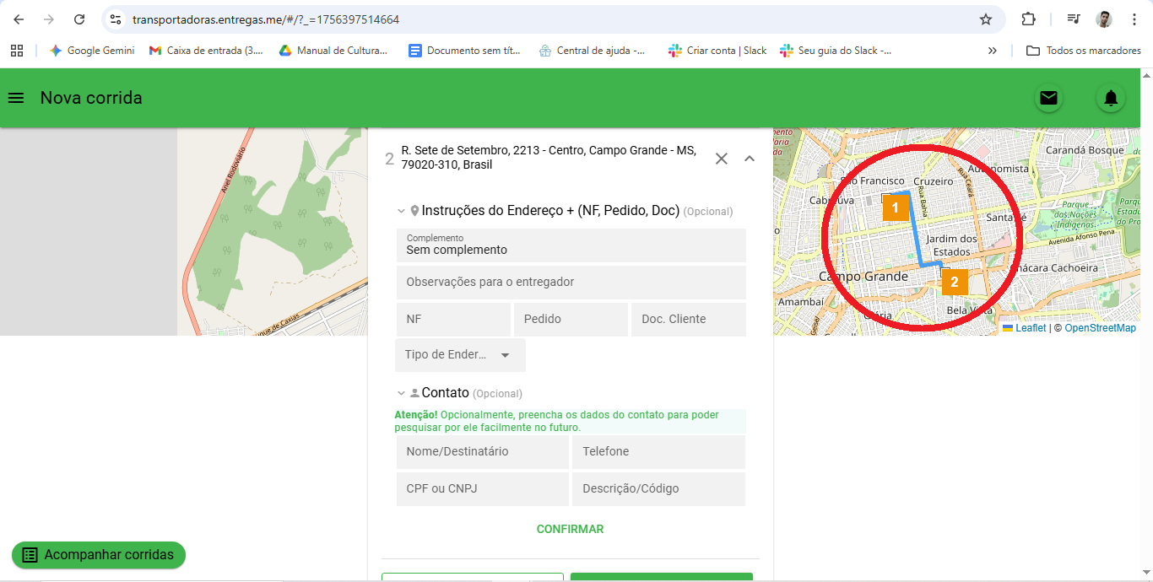Image resolution: width=1153 pixels, height=582 pixels.
Task: Click the address bar URL
Action: click(266, 19)
